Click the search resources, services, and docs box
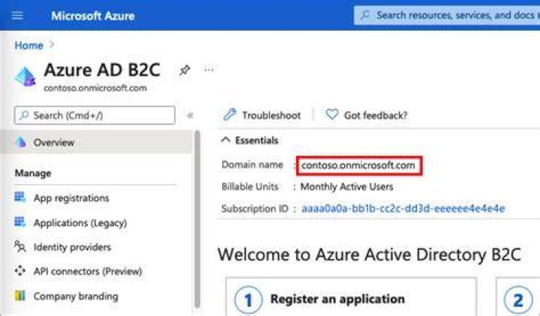This screenshot has height=316, width=540. 447,15
